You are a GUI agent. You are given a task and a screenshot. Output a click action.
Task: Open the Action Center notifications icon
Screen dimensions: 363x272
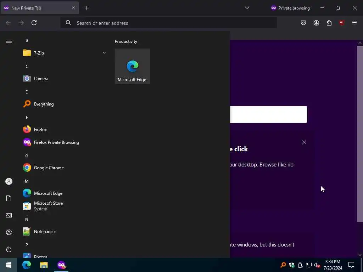click(351, 265)
